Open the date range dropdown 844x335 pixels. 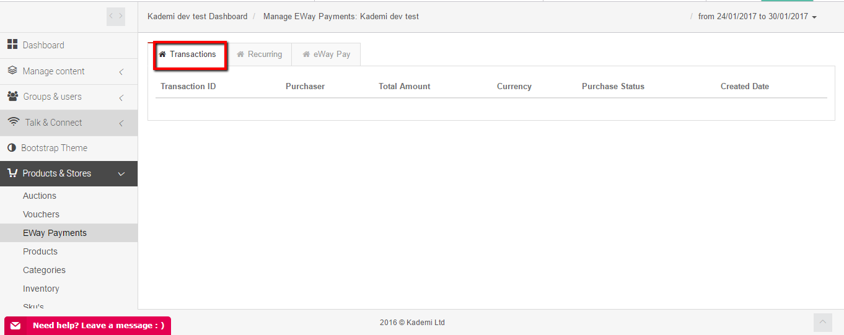757,17
